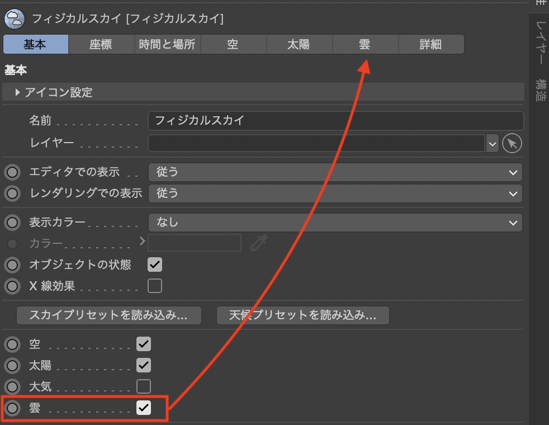The height and width of the screenshot is (425, 549).
Task: Enable the X 線効果 checkbox
Action: 155,286
